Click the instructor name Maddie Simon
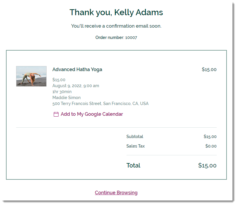237x205 pixels. 67,98
